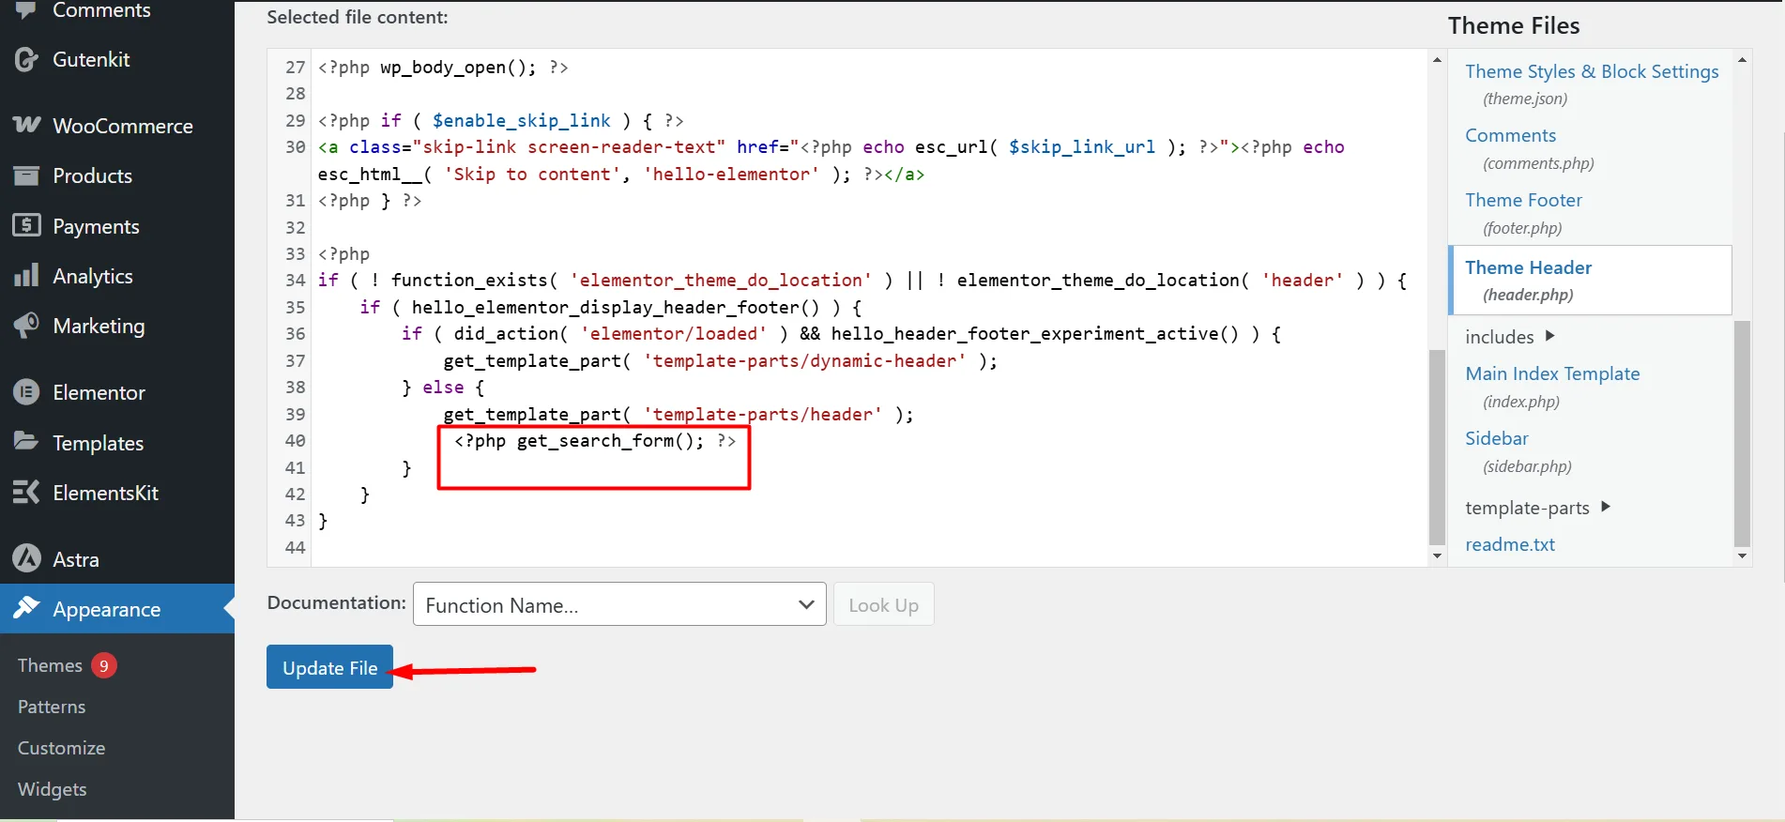This screenshot has width=1785, height=822.
Task: Open the Function Name documentation dropdown
Action: pyautogui.click(x=618, y=604)
